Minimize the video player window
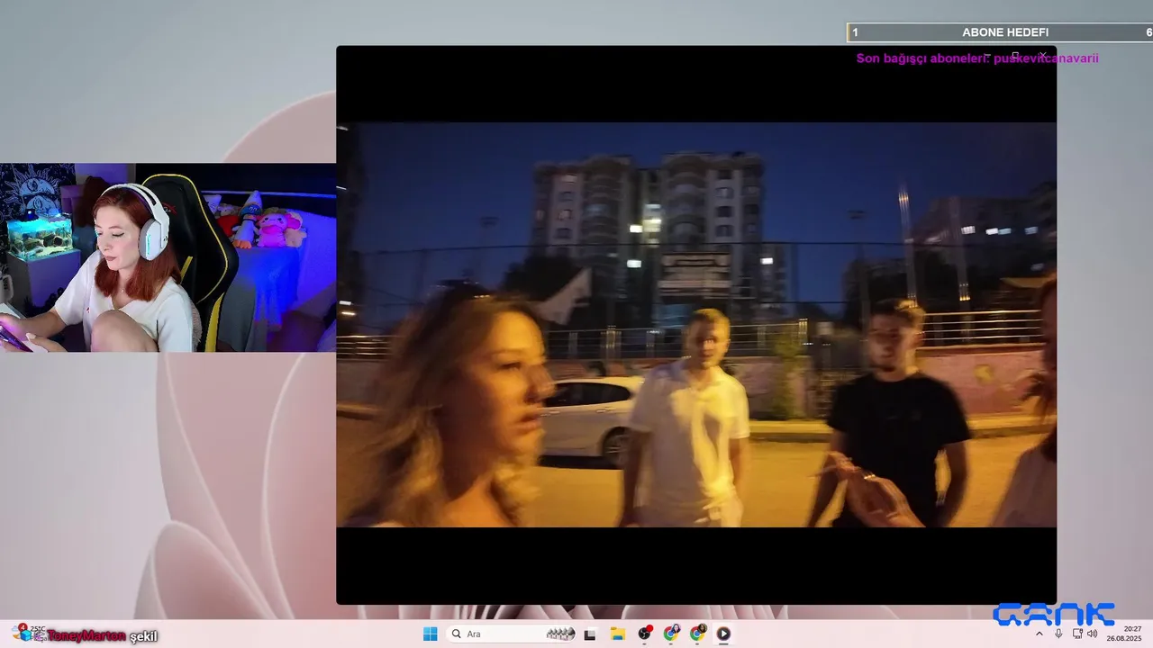This screenshot has width=1153, height=648. 988,56
